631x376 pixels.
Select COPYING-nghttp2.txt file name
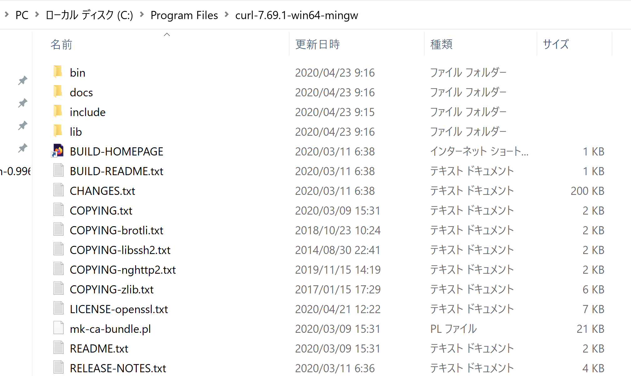coord(123,270)
